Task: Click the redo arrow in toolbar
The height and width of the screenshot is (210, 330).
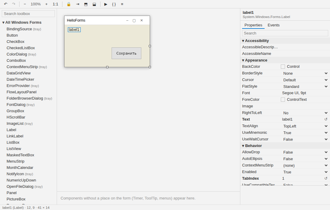Action: (14, 4)
